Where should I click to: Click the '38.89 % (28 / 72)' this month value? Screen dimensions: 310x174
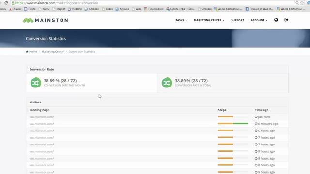pos(60,81)
